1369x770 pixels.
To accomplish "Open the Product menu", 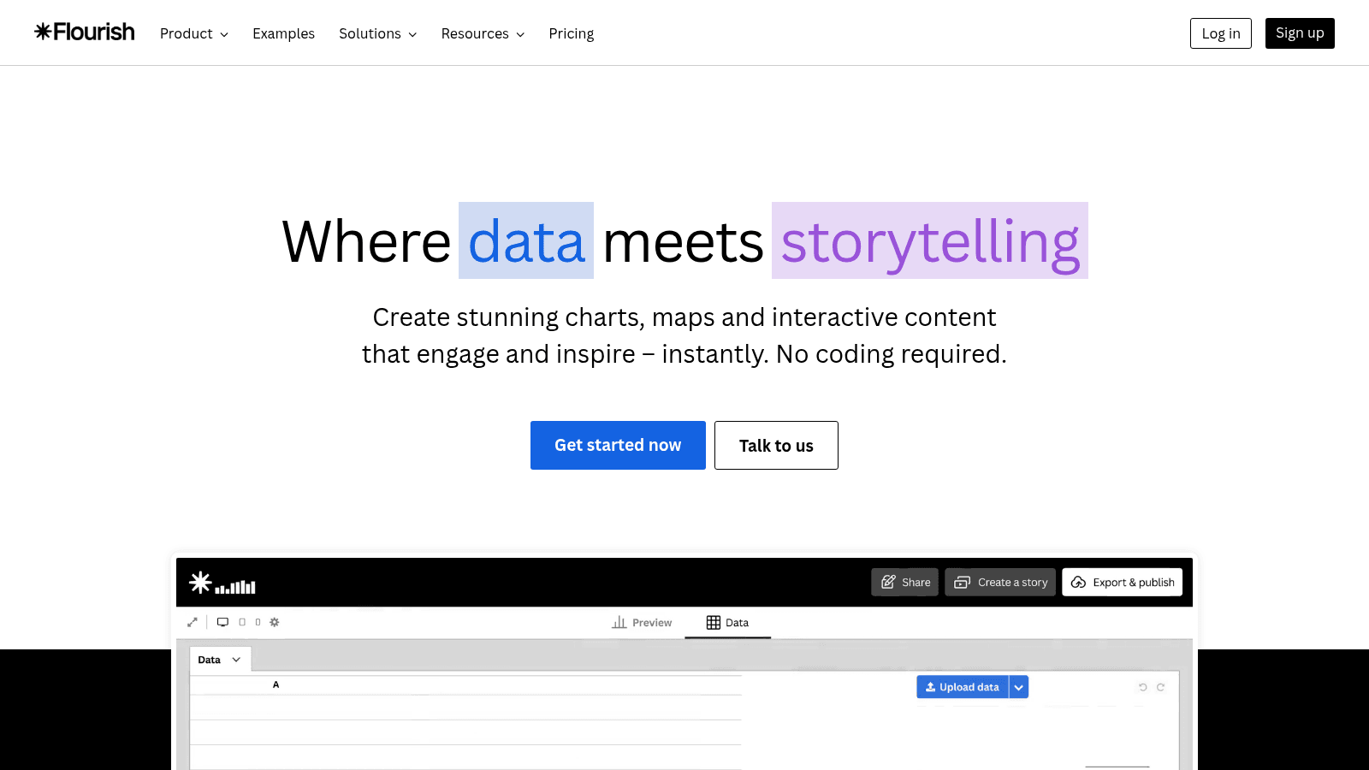I will coord(194,33).
